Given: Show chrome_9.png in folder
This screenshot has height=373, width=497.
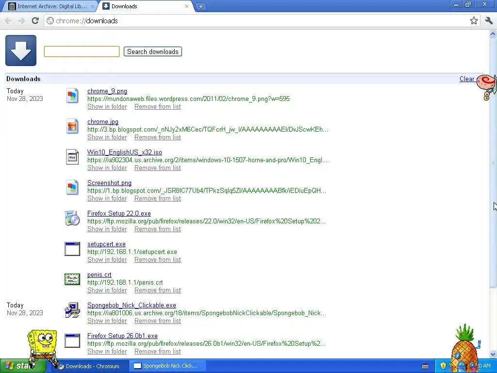Looking at the screenshot, I should point(107,106).
